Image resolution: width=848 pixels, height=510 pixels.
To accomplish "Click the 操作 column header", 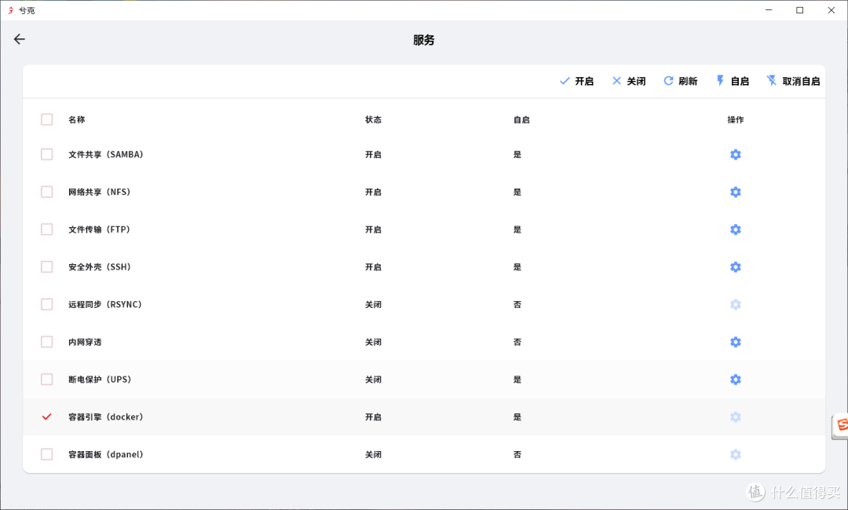I will tap(736, 119).
